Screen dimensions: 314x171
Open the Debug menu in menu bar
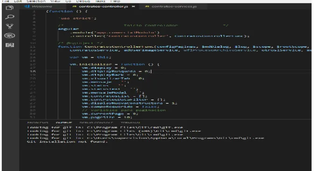coord(83,1)
